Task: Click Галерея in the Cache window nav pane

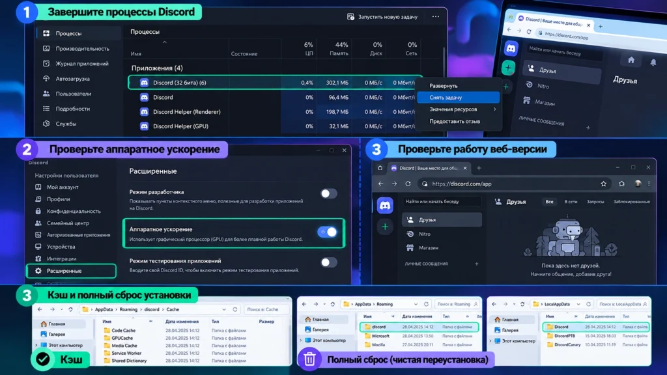Action: (53, 335)
